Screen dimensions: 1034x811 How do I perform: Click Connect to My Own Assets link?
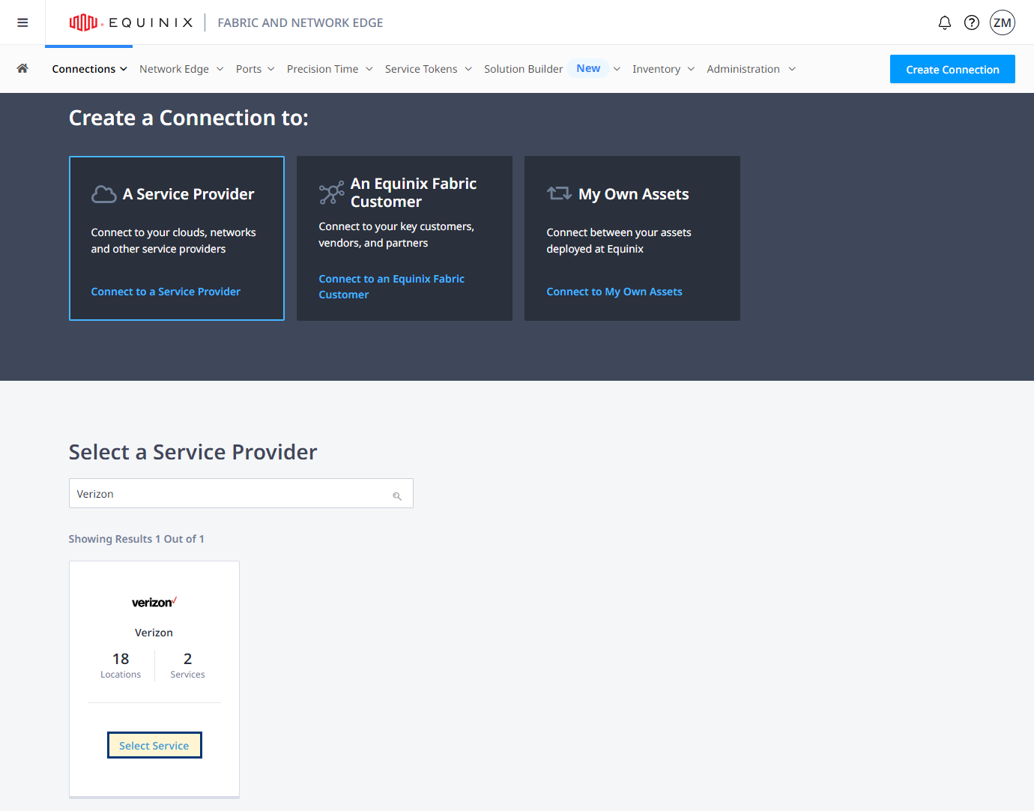point(614,292)
